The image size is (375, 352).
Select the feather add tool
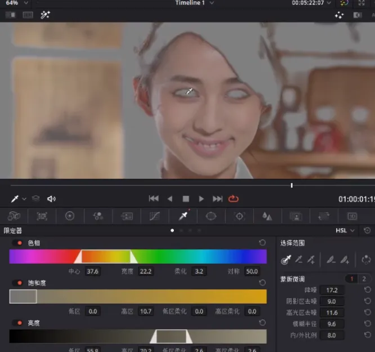(x=345, y=260)
